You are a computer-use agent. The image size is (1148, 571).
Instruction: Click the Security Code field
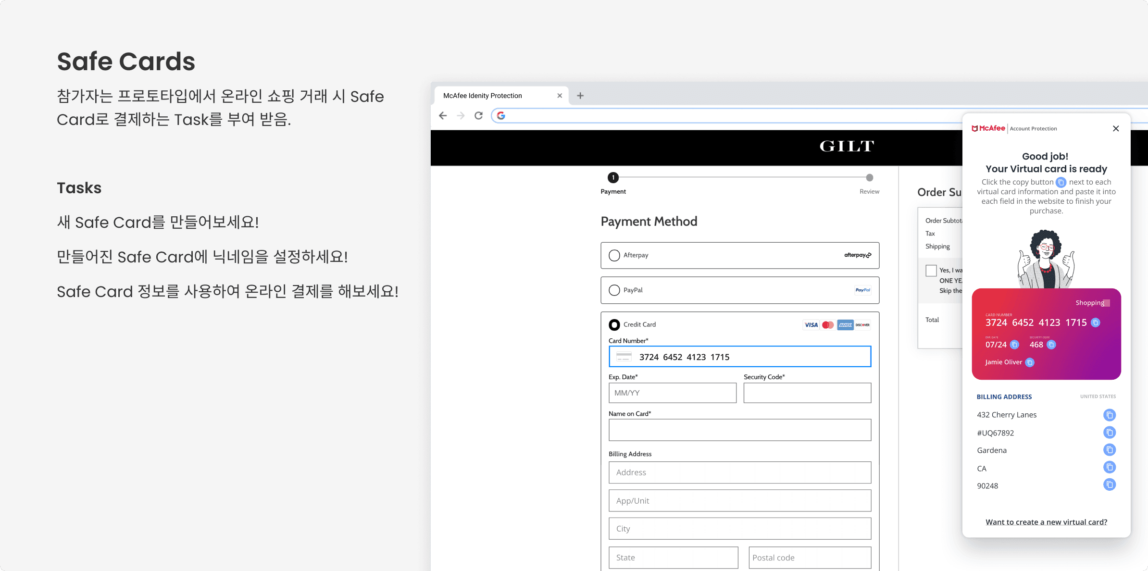[807, 393]
